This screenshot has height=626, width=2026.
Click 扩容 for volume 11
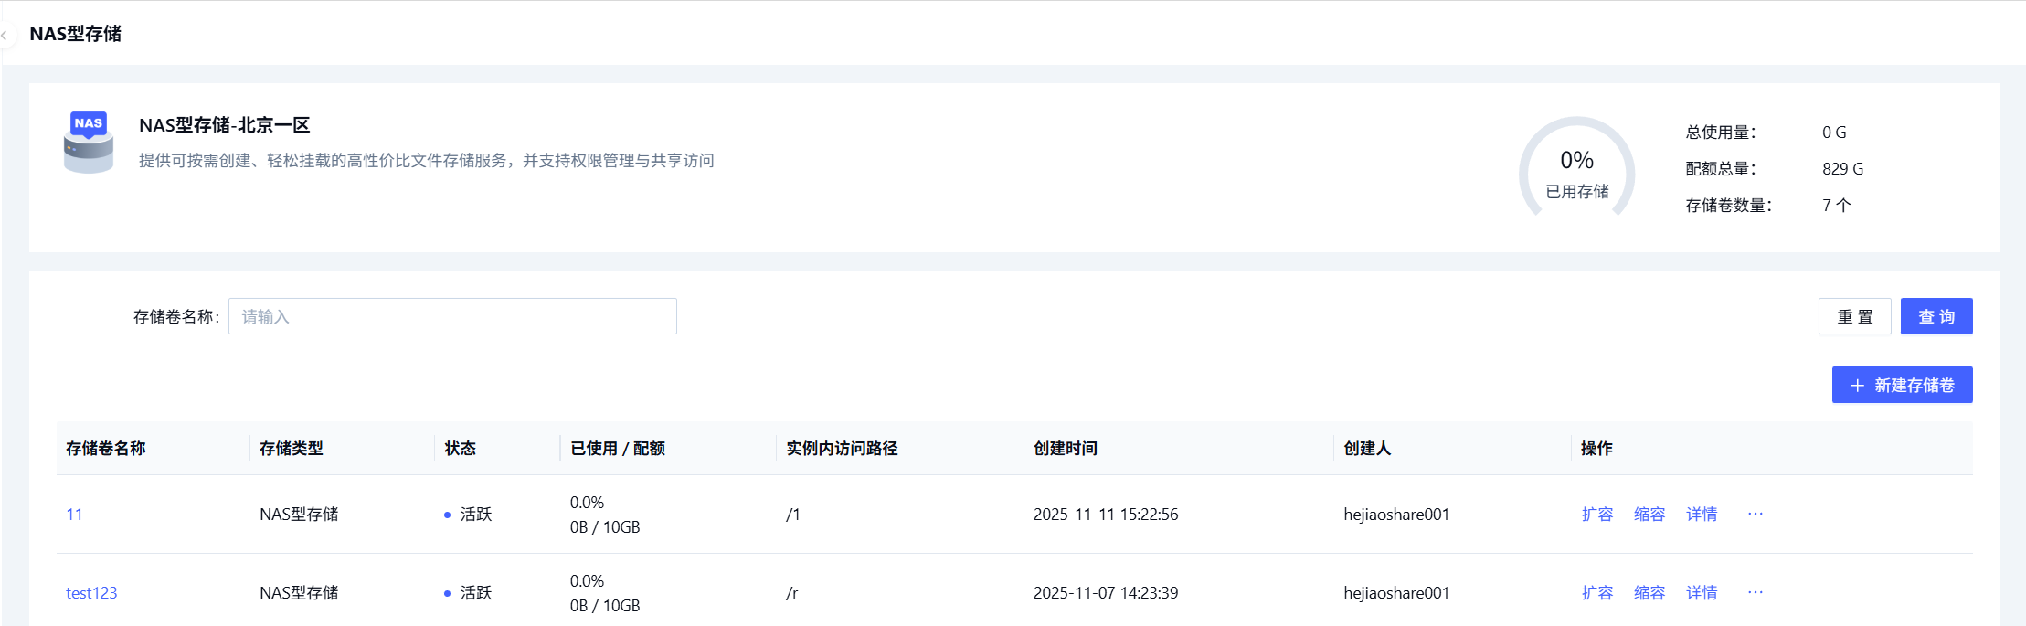1597,515
